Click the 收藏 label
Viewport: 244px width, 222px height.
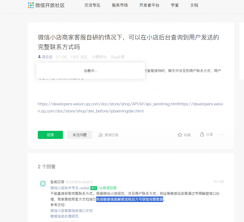pyautogui.click(x=187, y=135)
